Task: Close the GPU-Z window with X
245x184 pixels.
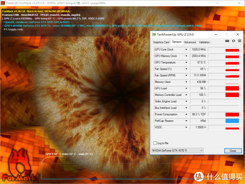Action: (x=238, y=35)
